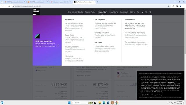Open JetBrains Academy title link
The image size is (186, 105).
pos(44,41)
